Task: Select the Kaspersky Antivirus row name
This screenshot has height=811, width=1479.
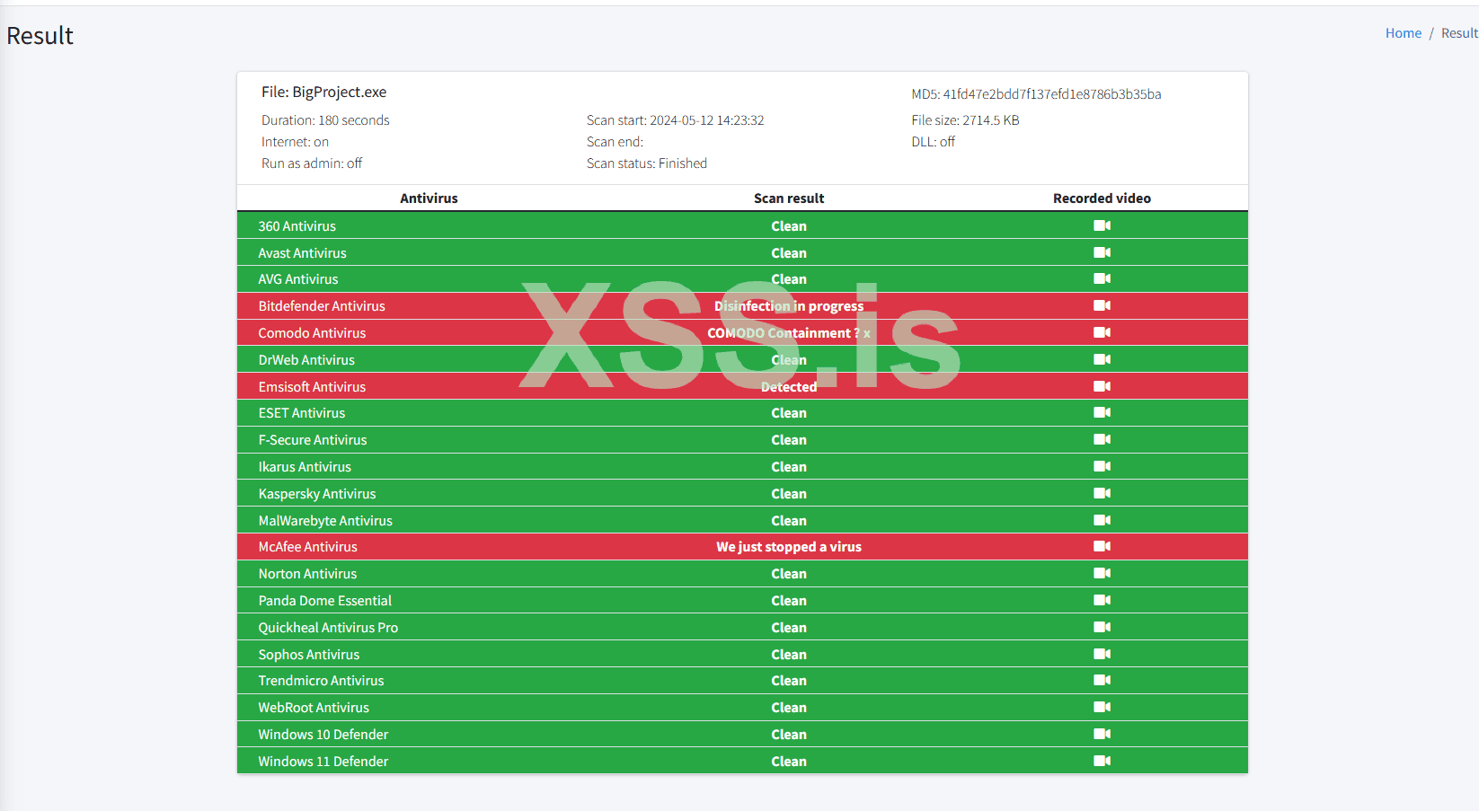Action: (317, 494)
